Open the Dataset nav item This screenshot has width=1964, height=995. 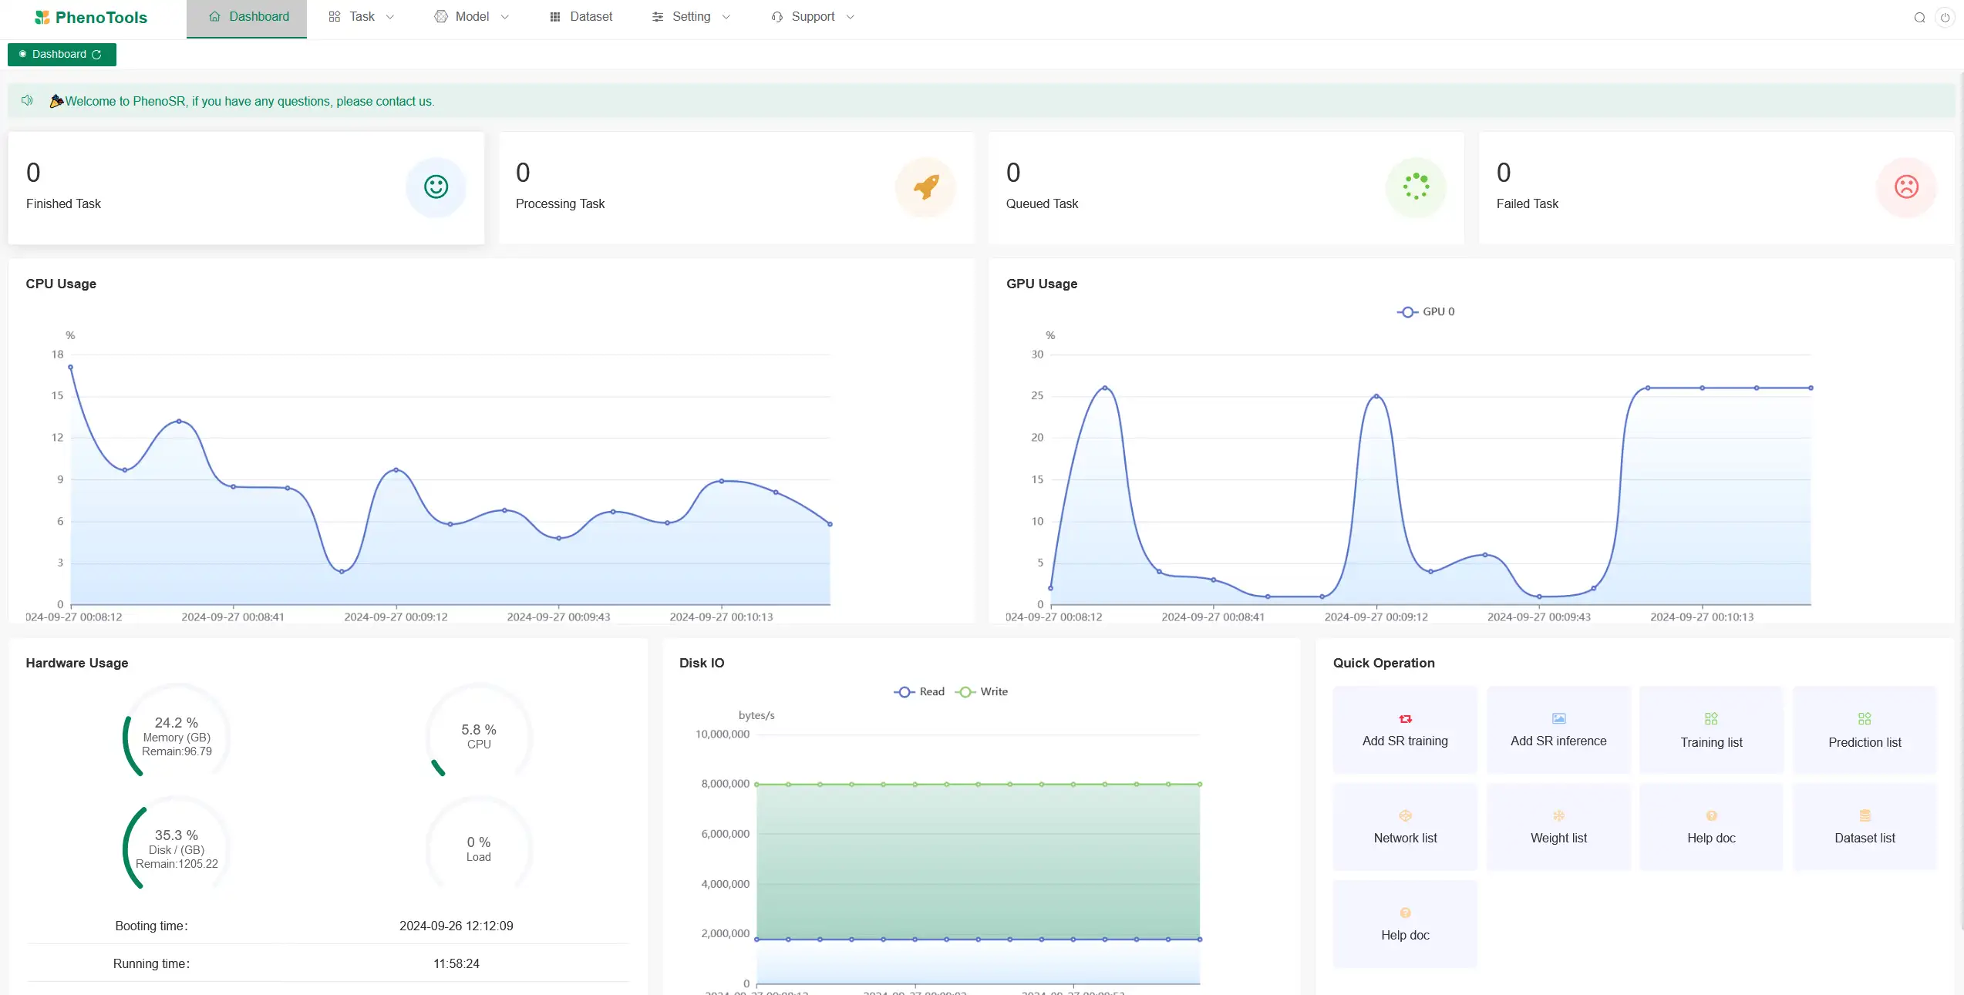coord(581,17)
